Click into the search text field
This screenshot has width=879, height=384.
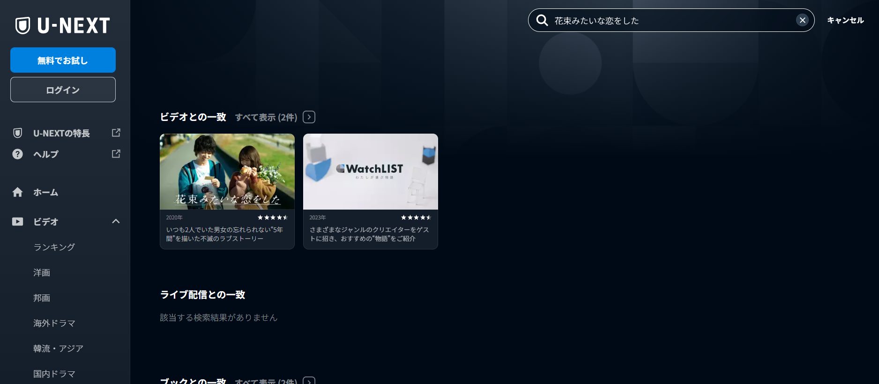[670, 21]
